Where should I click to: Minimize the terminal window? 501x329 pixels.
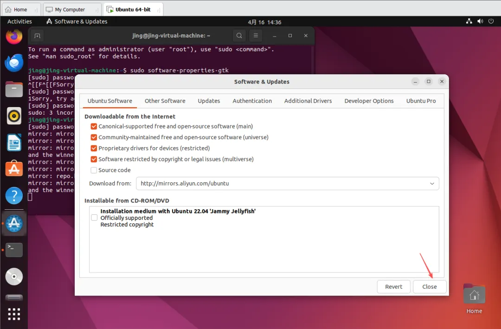(275, 36)
